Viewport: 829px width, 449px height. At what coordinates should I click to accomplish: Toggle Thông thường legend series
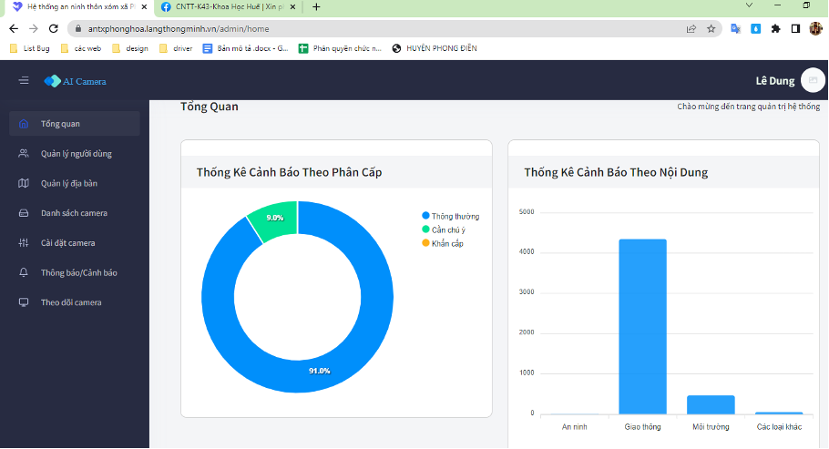pos(451,216)
